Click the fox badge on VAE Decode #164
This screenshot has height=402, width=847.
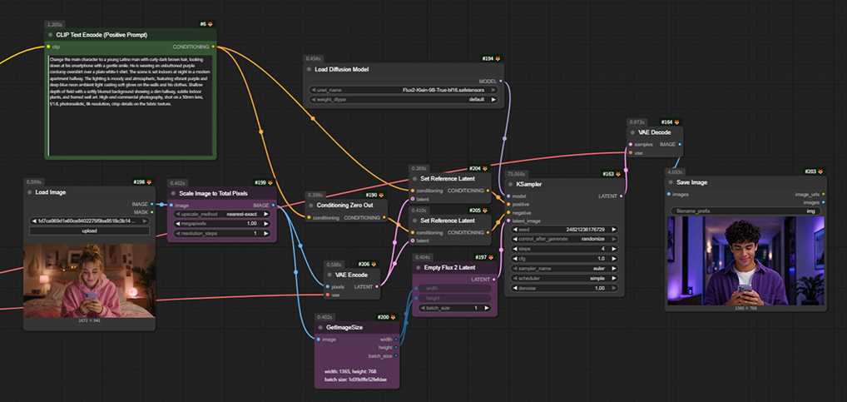click(676, 122)
